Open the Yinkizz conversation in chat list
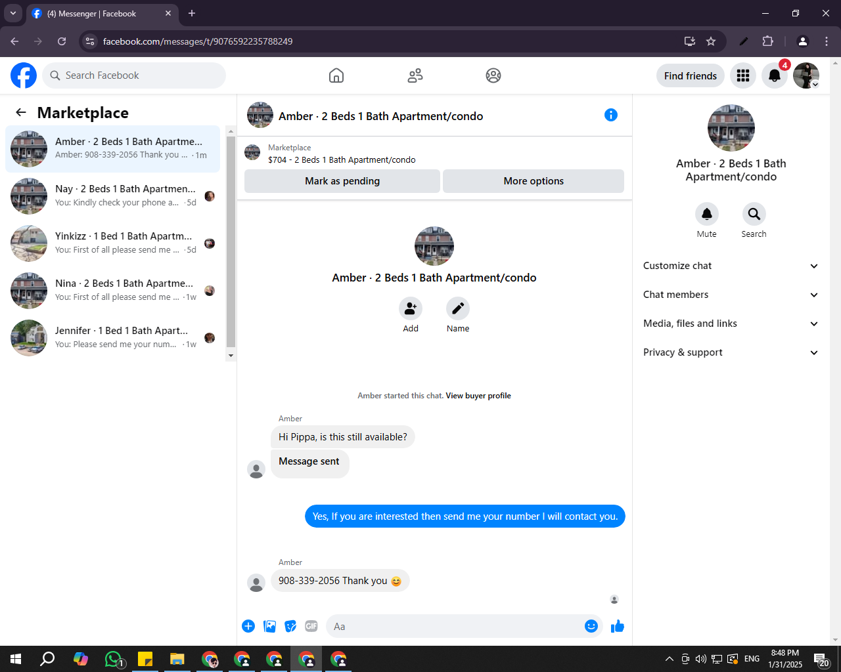 pos(112,243)
